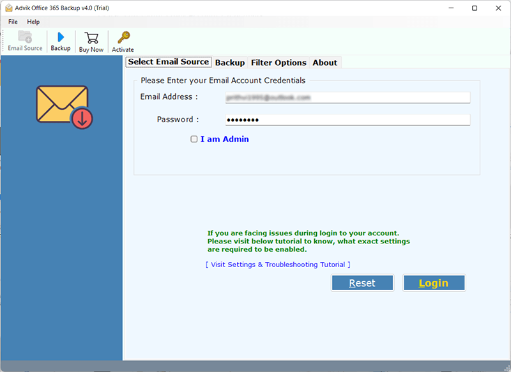Click the 'Password :' label
This screenshot has height=372, width=511.
(x=178, y=120)
